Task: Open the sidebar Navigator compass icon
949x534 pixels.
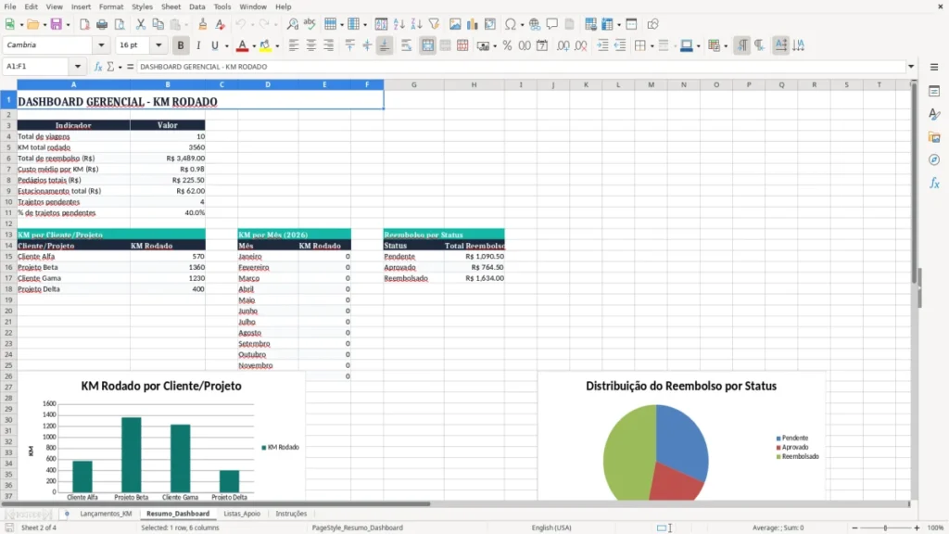Action: pyautogui.click(x=934, y=159)
